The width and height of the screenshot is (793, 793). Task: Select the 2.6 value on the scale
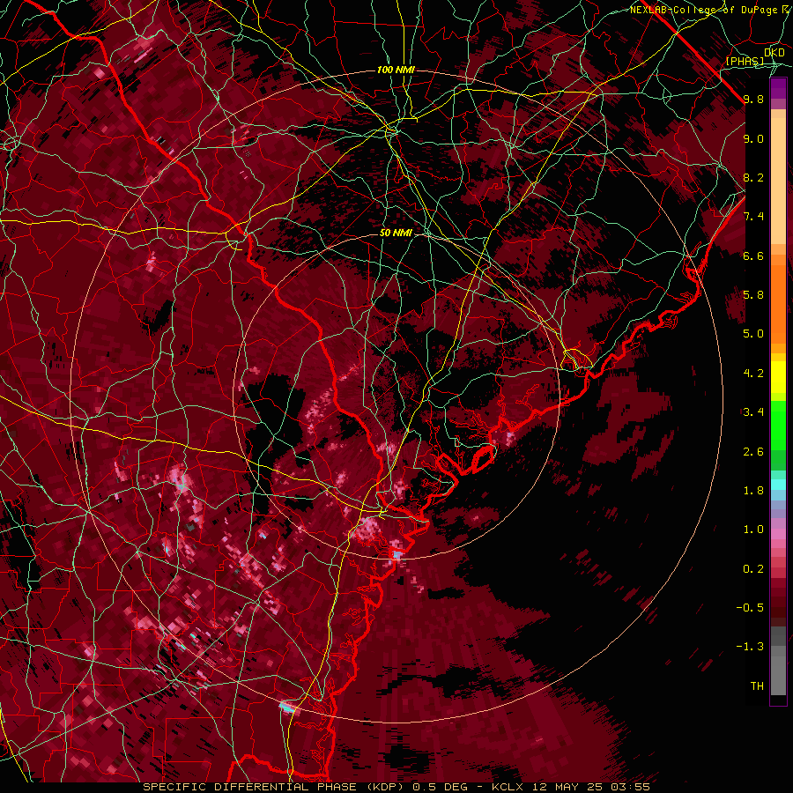pyautogui.click(x=753, y=452)
